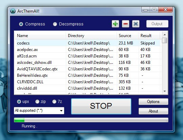Open the Options button
The height and width of the screenshot is (140, 183).
(x=153, y=102)
